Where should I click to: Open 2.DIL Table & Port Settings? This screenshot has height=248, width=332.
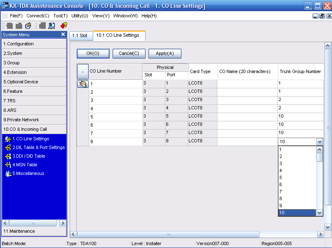(x=38, y=148)
